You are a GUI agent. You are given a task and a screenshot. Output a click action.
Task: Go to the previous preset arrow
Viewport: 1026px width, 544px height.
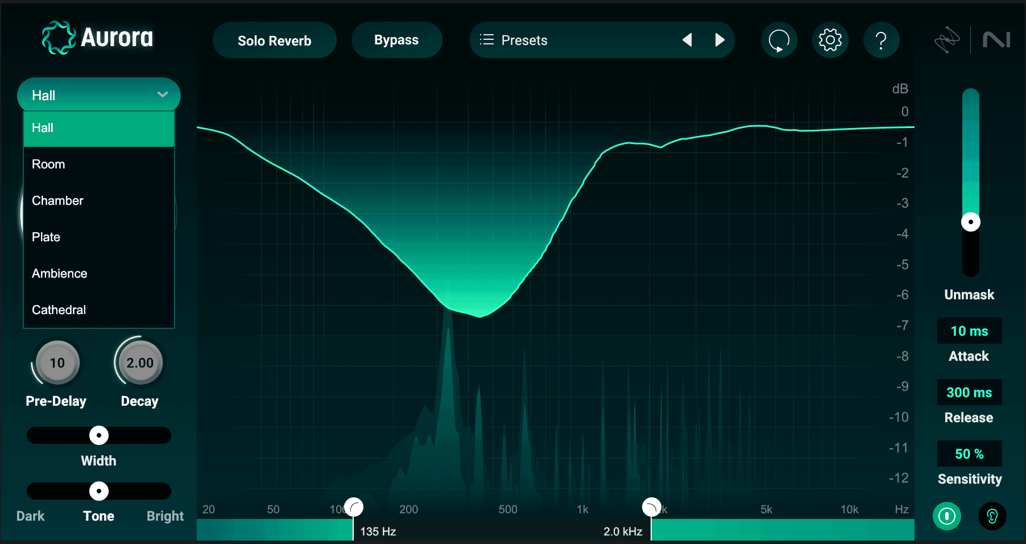687,40
